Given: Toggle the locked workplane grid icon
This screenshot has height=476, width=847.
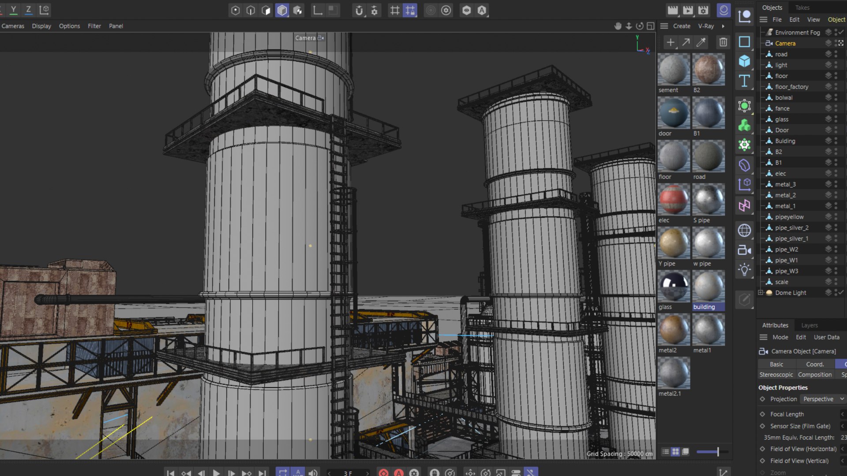Looking at the screenshot, I should (410, 10).
